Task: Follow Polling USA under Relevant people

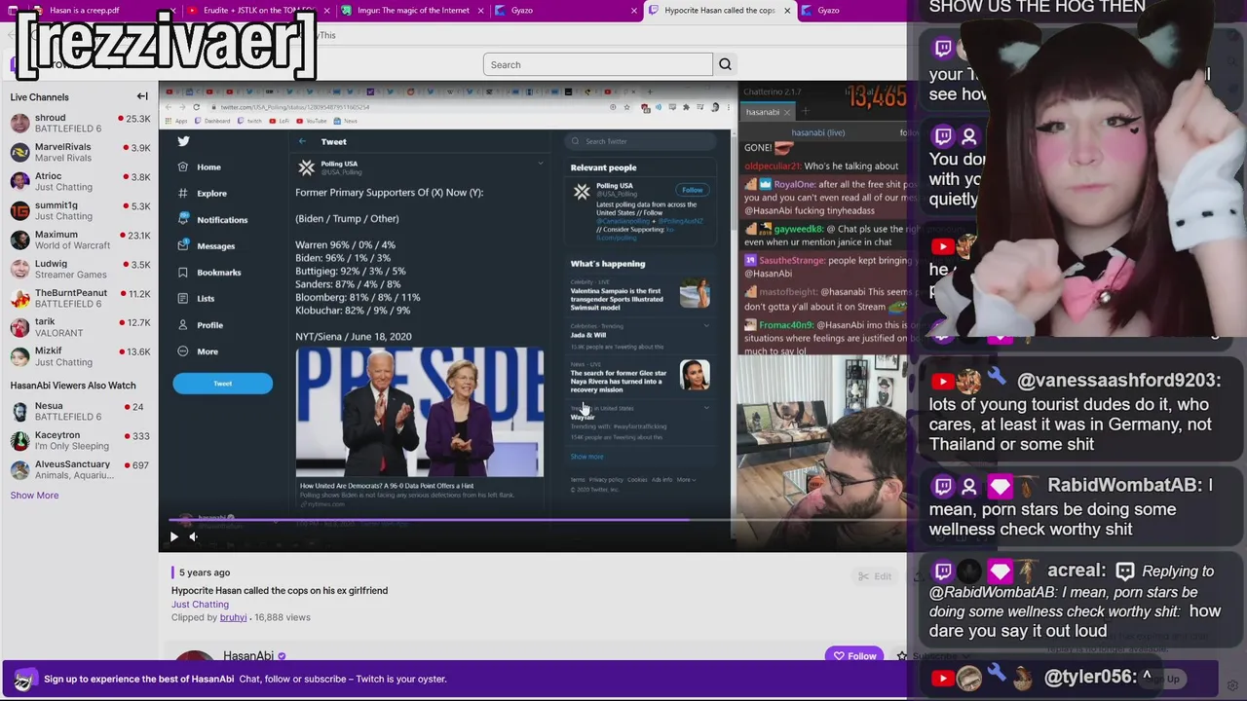Action: (x=692, y=190)
